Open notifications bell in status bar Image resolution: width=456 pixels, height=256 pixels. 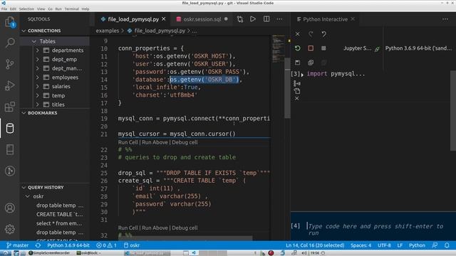(447, 245)
